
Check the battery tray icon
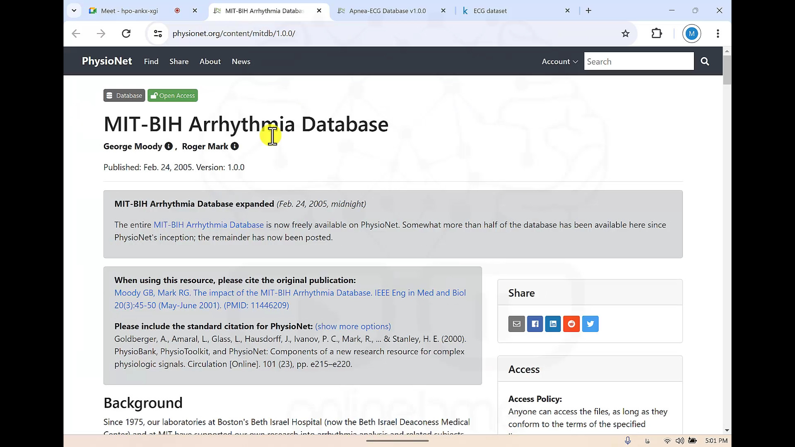coord(692,441)
